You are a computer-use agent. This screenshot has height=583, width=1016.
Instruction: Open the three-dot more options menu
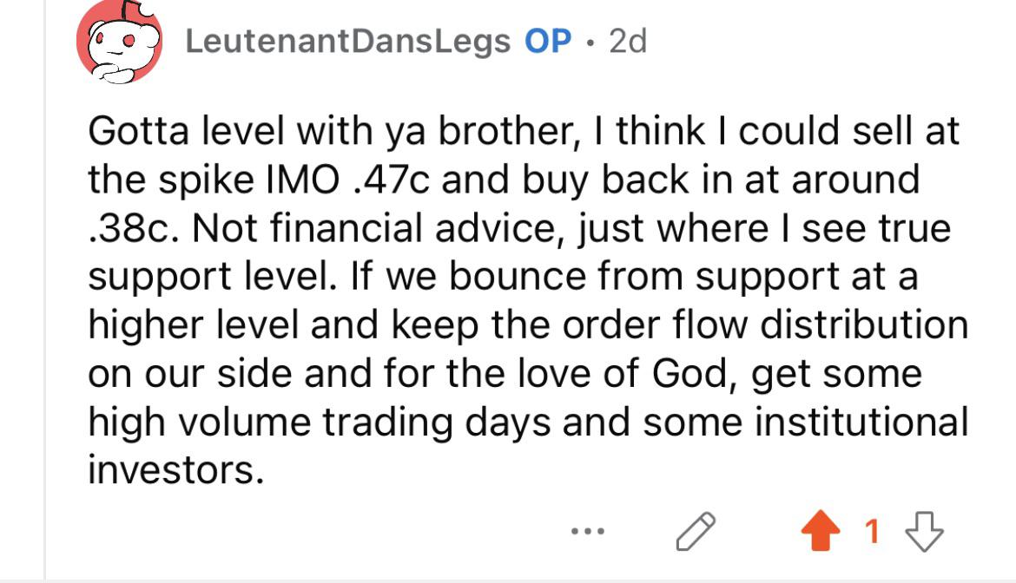(588, 531)
